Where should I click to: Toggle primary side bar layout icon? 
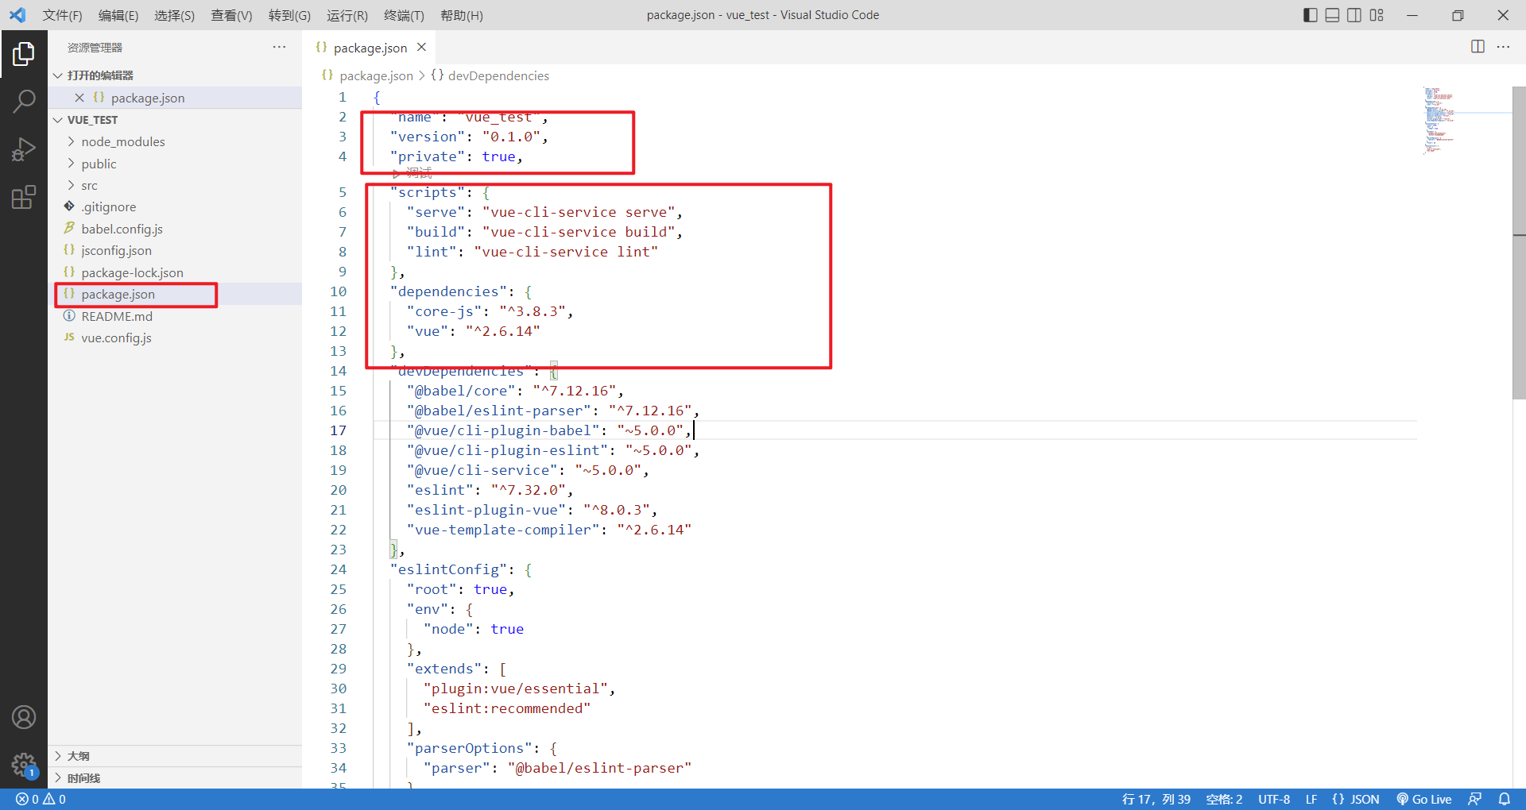coord(1311,15)
